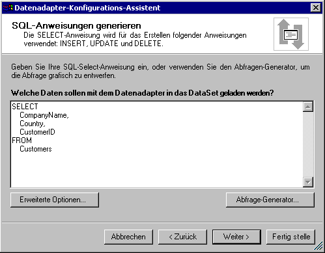Cancel the wizard with Abbrechen
This screenshot has width=325, height=253.
point(128,237)
